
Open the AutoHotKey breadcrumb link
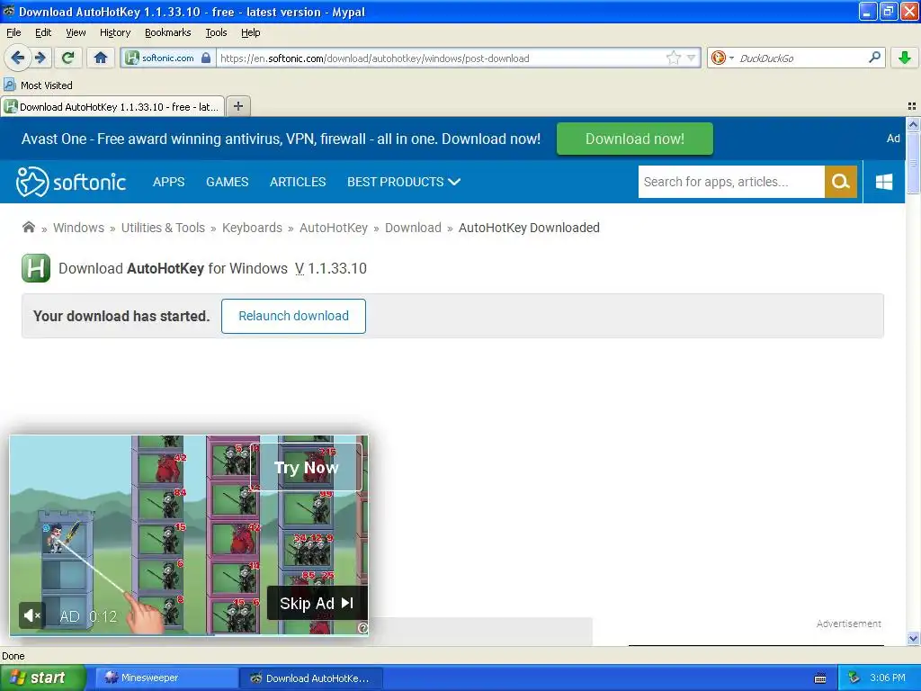(x=333, y=228)
